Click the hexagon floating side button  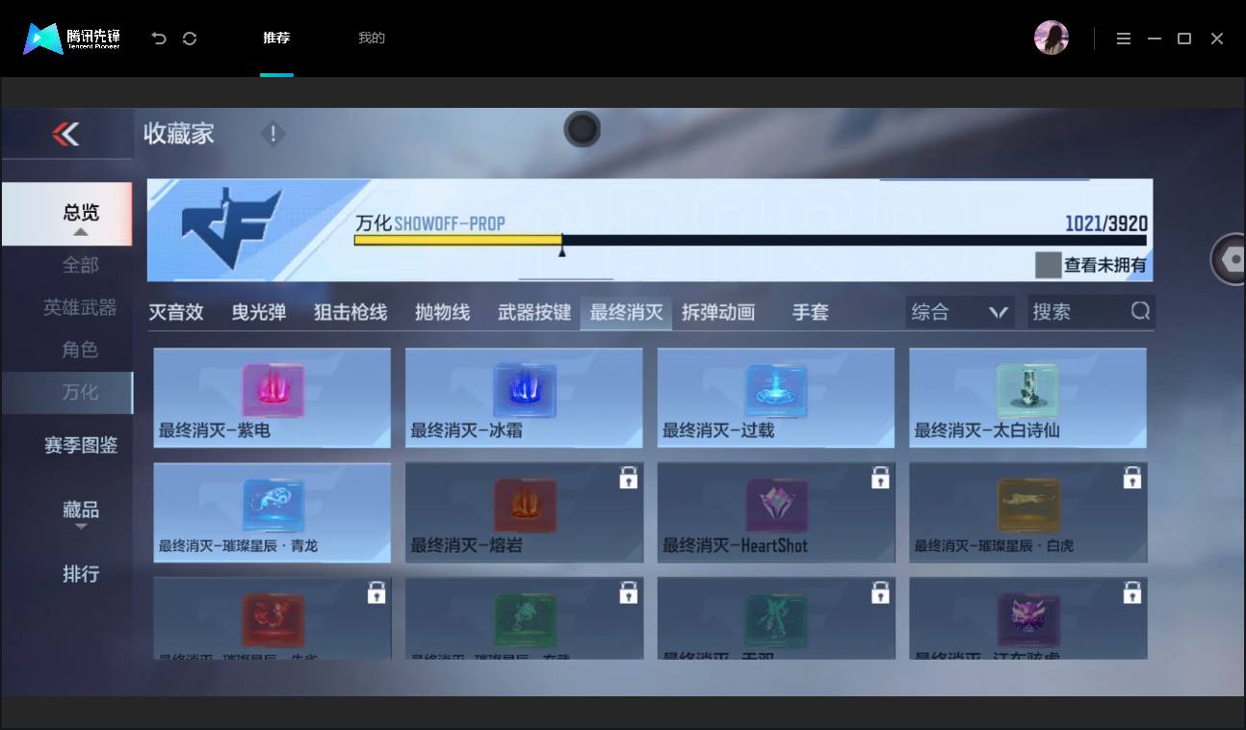(x=1230, y=259)
